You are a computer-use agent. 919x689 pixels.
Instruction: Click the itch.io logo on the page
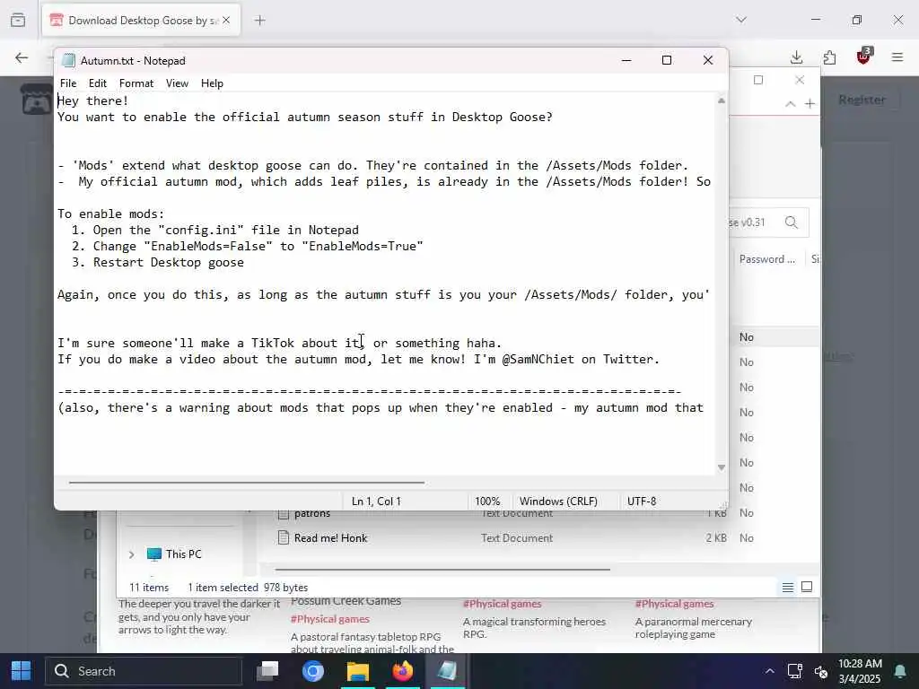36,100
